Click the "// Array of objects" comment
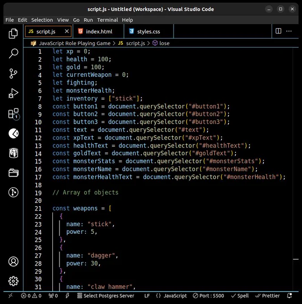302x304 pixels. tap(85, 193)
